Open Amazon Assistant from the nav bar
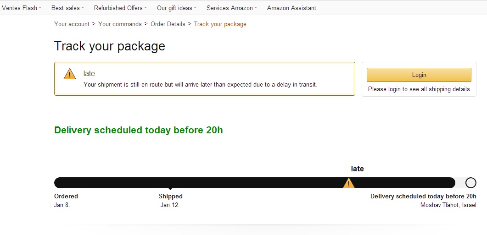 coord(291,8)
